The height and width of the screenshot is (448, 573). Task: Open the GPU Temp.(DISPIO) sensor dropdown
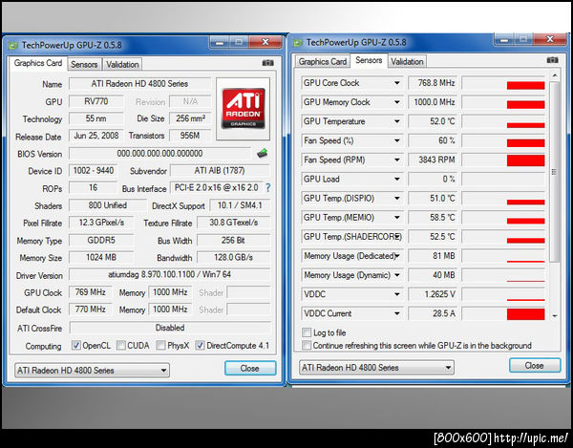pos(397,198)
